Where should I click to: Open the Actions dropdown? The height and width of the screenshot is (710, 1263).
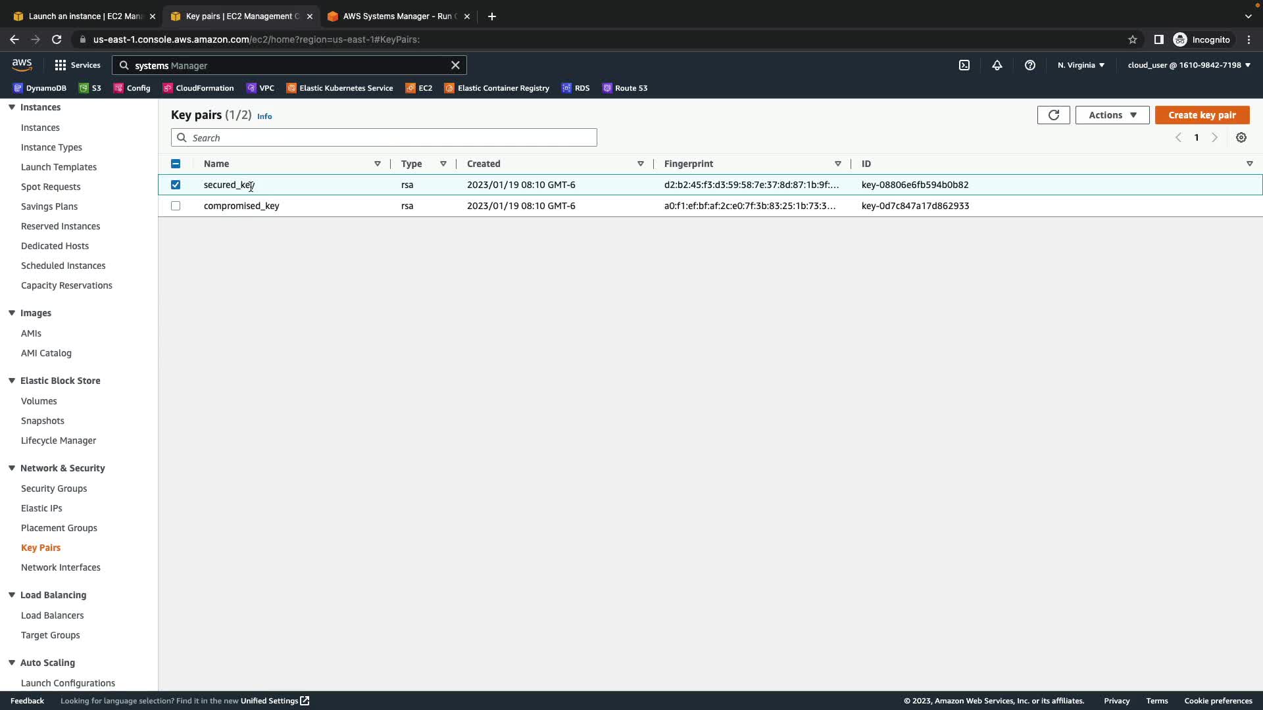pyautogui.click(x=1112, y=115)
